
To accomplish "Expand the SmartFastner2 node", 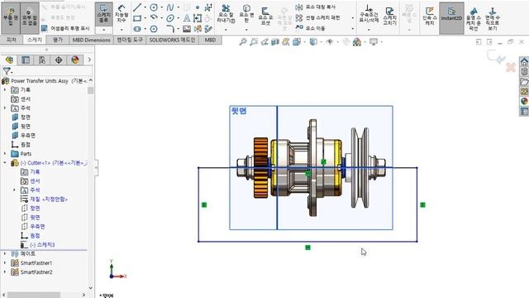I will [5, 272].
